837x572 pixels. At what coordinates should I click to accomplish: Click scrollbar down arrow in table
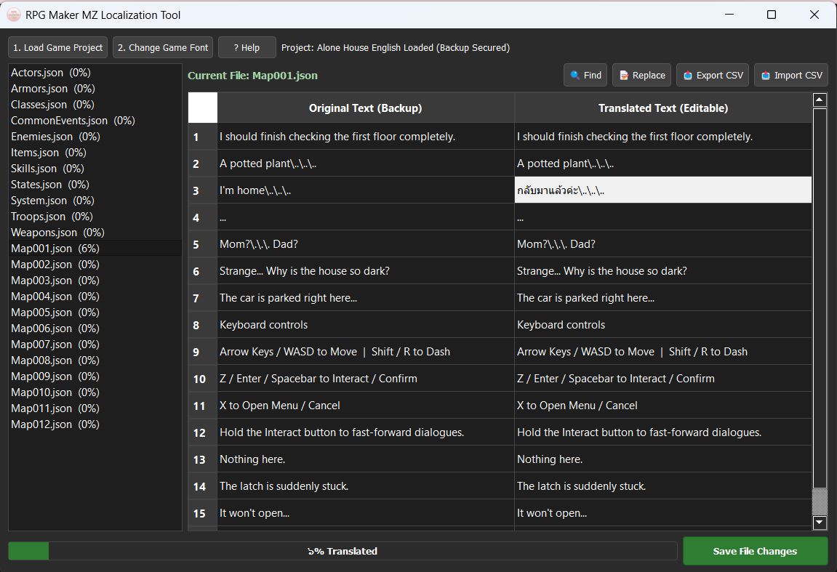pyautogui.click(x=820, y=523)
